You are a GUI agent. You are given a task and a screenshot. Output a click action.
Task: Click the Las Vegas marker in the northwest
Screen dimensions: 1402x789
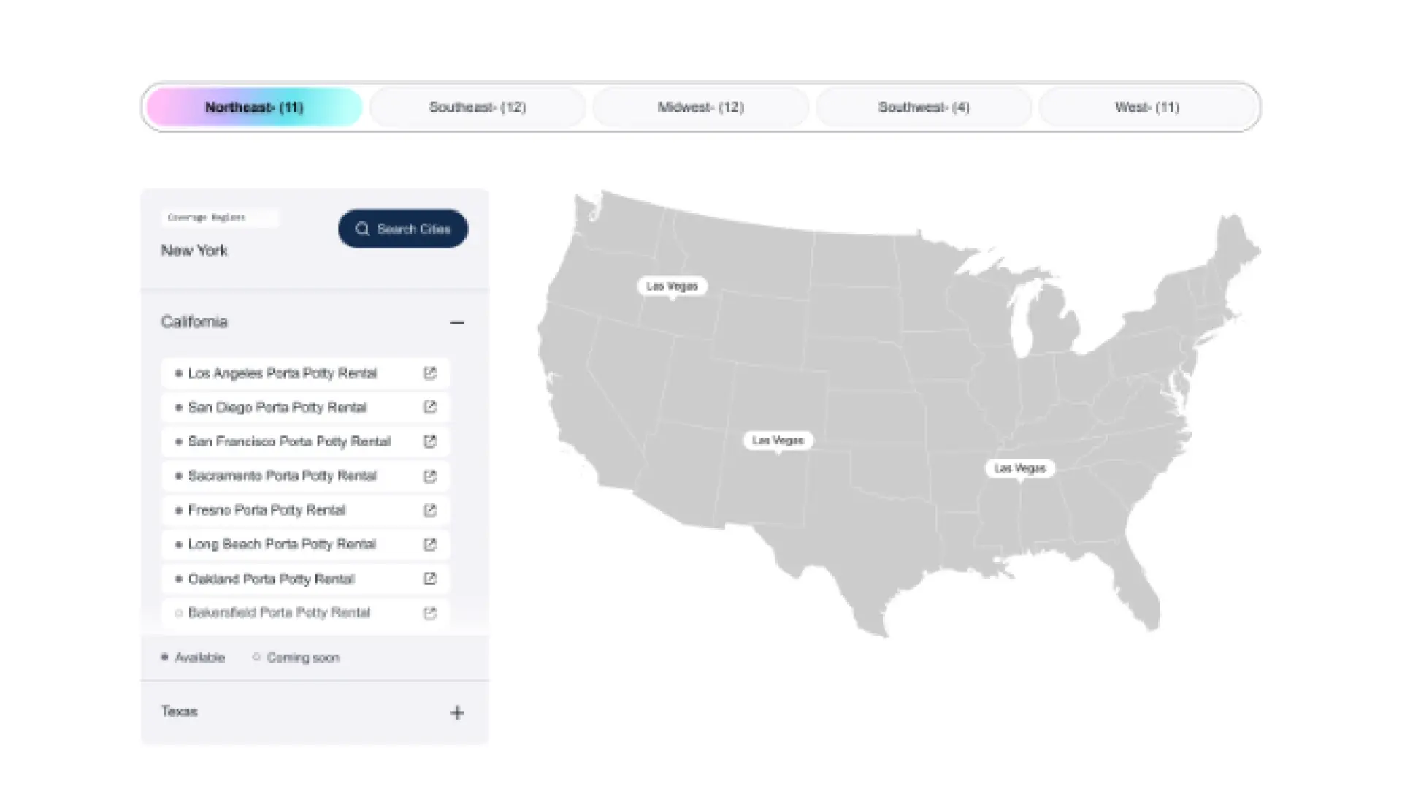[673, 286]
